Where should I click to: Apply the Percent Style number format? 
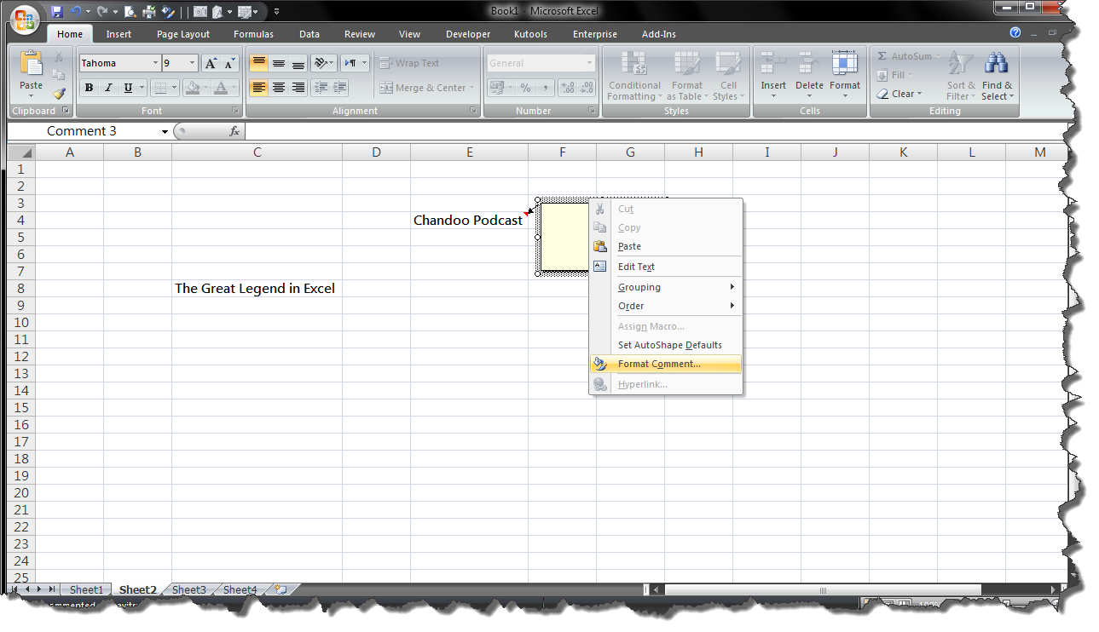[x=527, y=88]
